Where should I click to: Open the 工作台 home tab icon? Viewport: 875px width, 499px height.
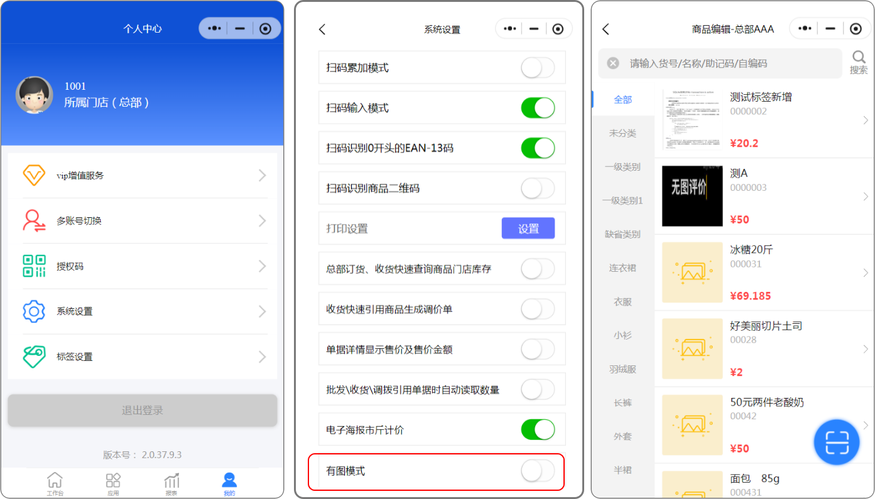tap(55, 480)
